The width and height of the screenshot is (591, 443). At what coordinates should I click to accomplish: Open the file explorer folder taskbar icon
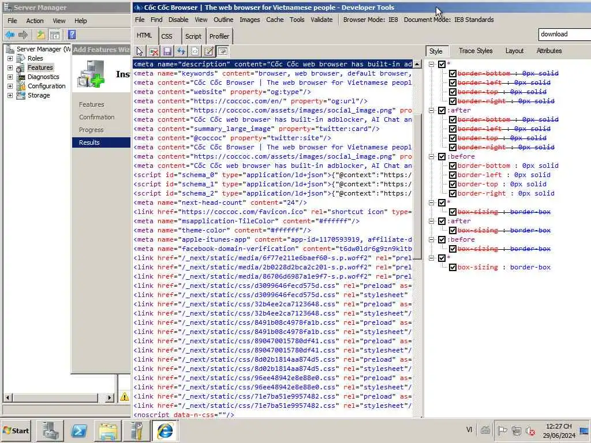pyautogui.click(x=108, y=431)
